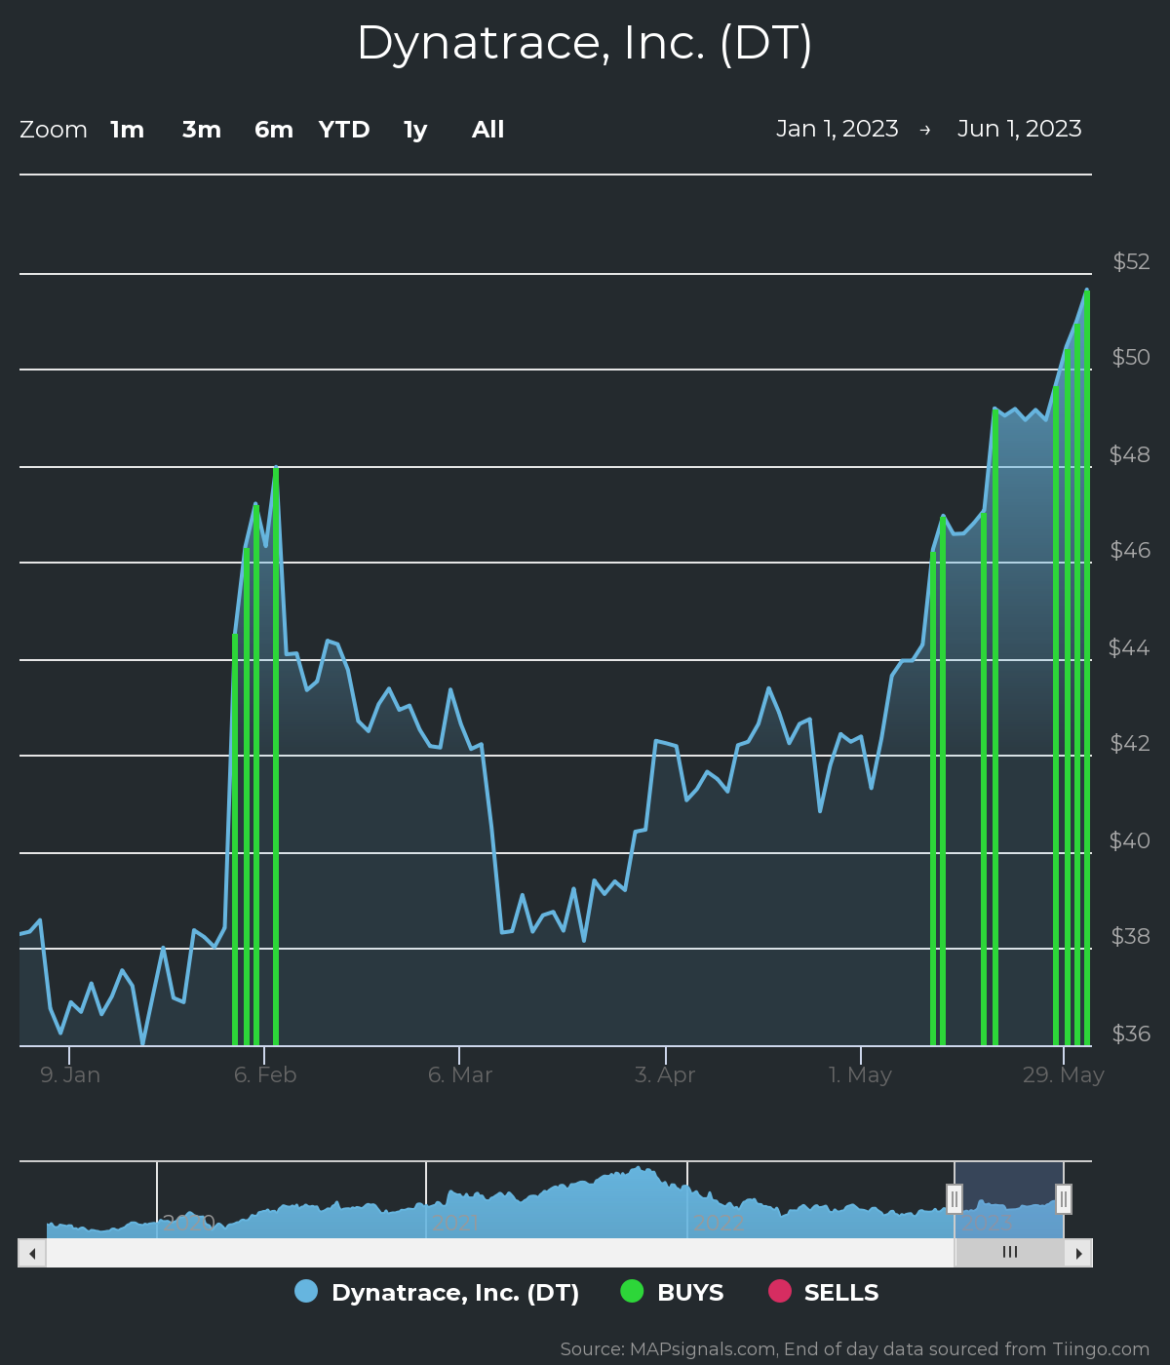Select the 1m zoom range
Image resolution: width=1170 pixels, height=1365 pixels.
tap(128, 130)
